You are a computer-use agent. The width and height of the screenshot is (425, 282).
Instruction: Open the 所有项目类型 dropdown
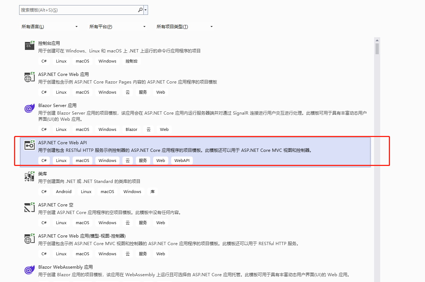click(185, 26)
